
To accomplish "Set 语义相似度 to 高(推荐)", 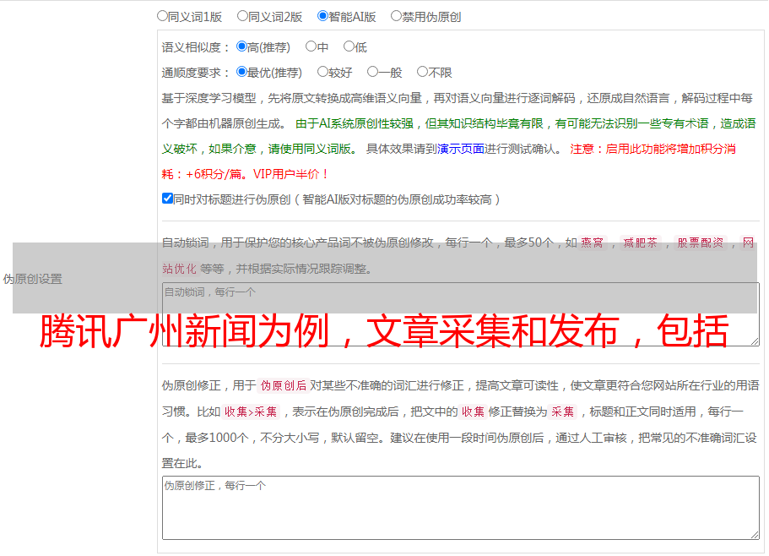I will tap(241, 46).
